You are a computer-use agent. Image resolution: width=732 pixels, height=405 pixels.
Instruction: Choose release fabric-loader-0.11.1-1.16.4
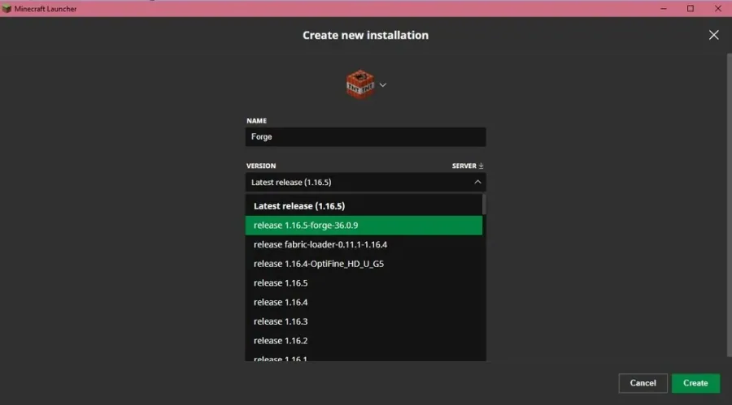coord(364,244)
